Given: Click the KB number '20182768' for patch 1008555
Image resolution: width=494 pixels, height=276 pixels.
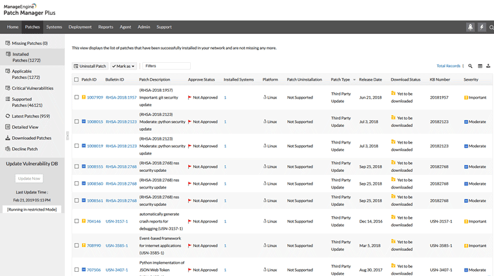Looking at the screenshot, I should click(x=439, y=166).
